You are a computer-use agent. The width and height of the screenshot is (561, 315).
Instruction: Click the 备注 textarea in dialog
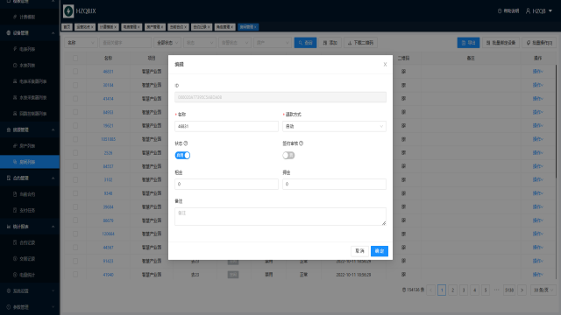(280, 216)
